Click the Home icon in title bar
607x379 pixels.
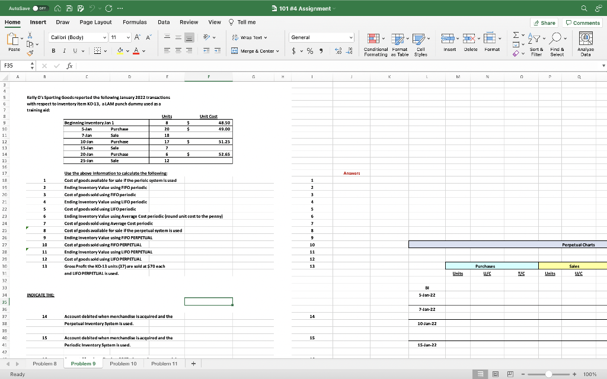[57, 8]
